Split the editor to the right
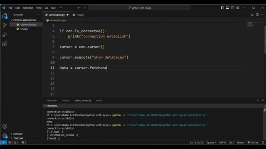The image size is (266, 149). coord(258,15)
